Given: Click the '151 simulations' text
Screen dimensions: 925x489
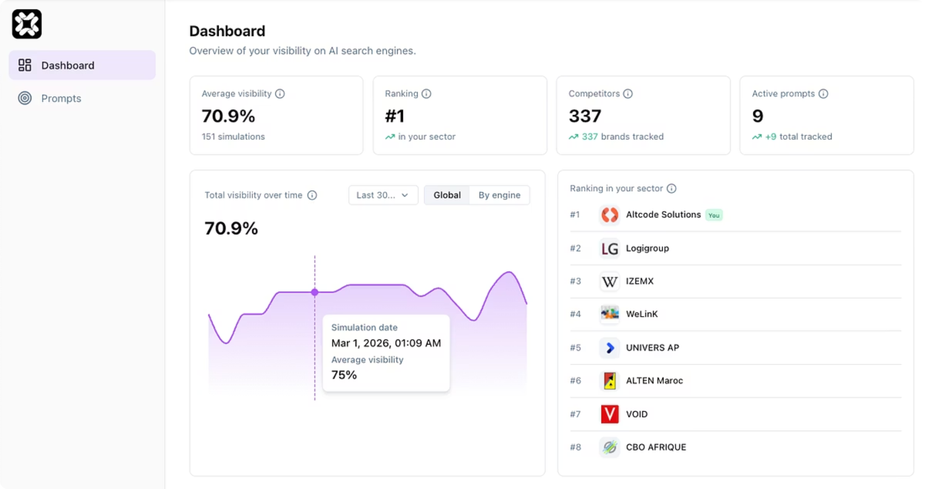Looking at the screenshot, I should click(x=233, y=137).
